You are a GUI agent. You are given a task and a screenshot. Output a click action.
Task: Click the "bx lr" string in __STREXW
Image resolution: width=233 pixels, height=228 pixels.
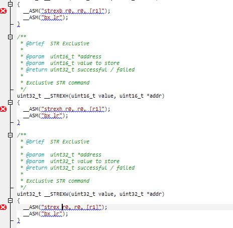point(52,214)
